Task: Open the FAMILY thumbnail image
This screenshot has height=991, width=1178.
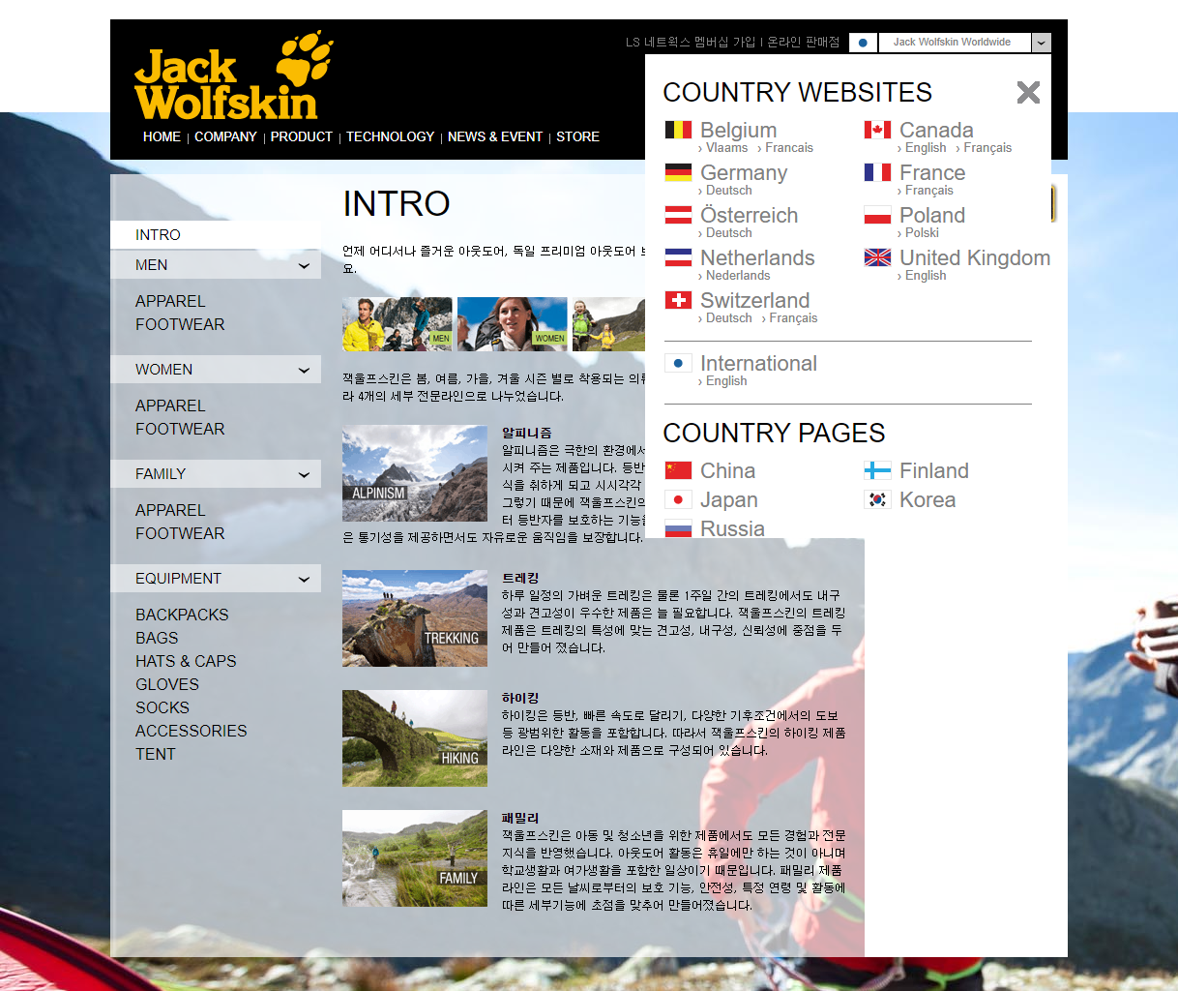Action: tap(415, 858)
